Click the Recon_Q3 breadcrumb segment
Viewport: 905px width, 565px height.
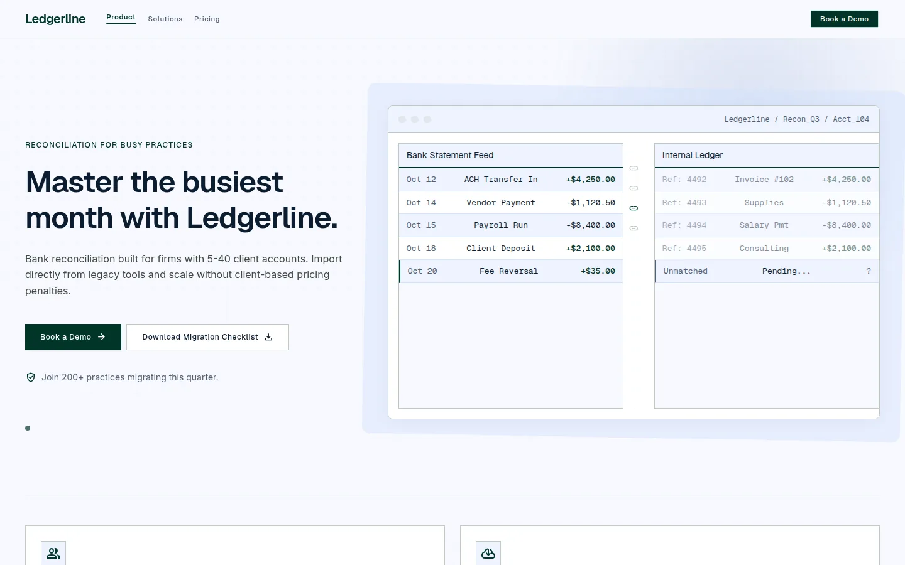click(x=801, y=119)
